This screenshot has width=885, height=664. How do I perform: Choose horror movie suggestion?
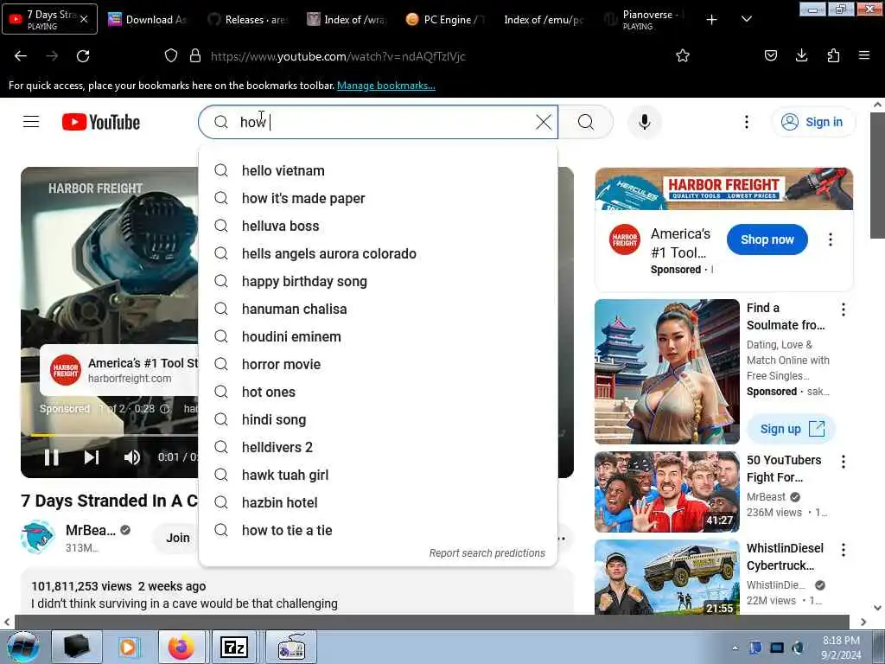tap(379, 364)
